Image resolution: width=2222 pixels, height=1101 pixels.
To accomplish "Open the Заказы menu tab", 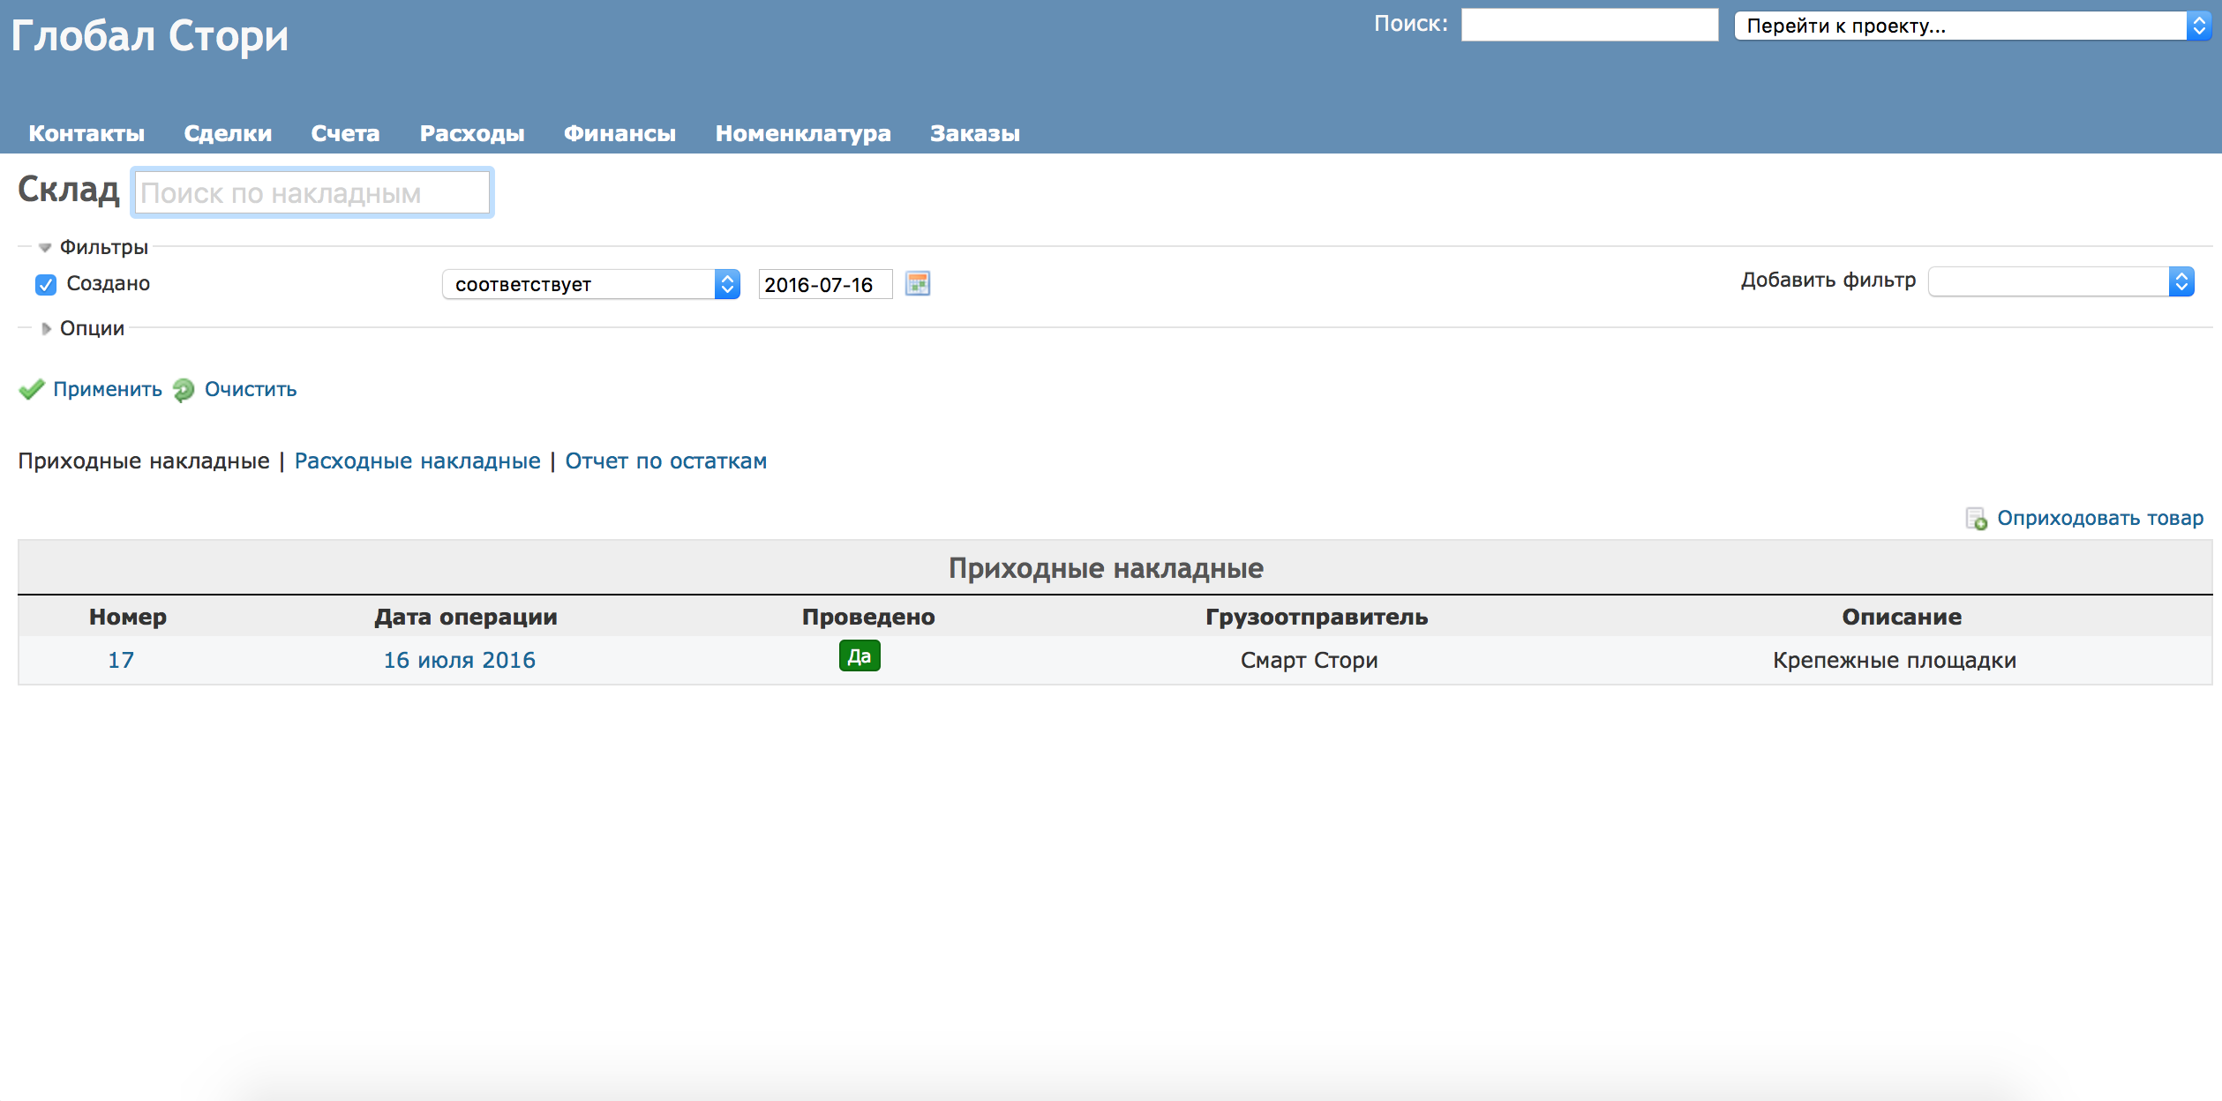I will (x=975, y=133).
